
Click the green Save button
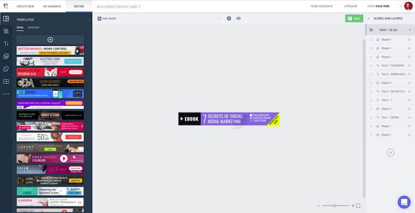pos(354,18)
